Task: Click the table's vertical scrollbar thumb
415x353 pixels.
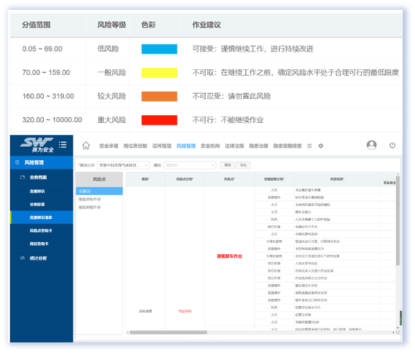Action: tap(397, 220)
